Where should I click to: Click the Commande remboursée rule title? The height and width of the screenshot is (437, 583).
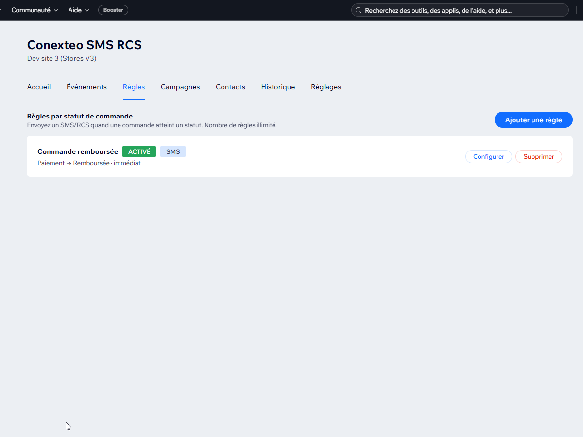pyautogui.click(x=78, y=151)
